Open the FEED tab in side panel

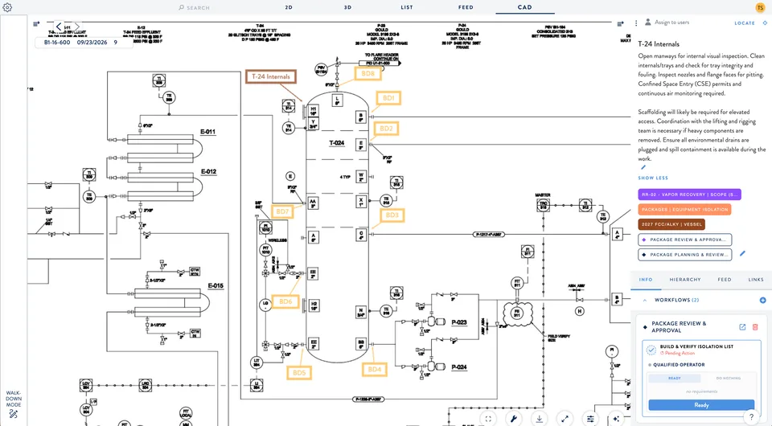[725, 280]
